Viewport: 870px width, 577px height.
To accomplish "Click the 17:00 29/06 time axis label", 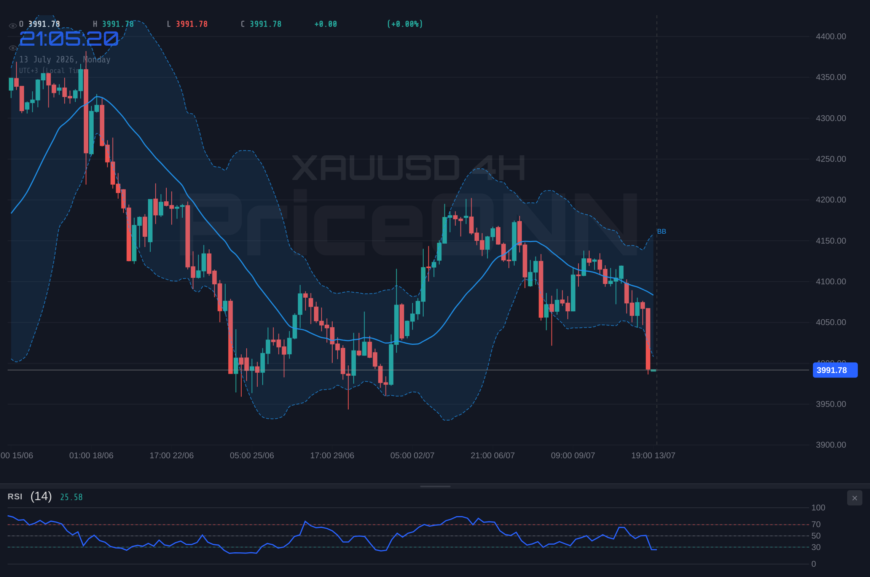I will tap(332, 456).
